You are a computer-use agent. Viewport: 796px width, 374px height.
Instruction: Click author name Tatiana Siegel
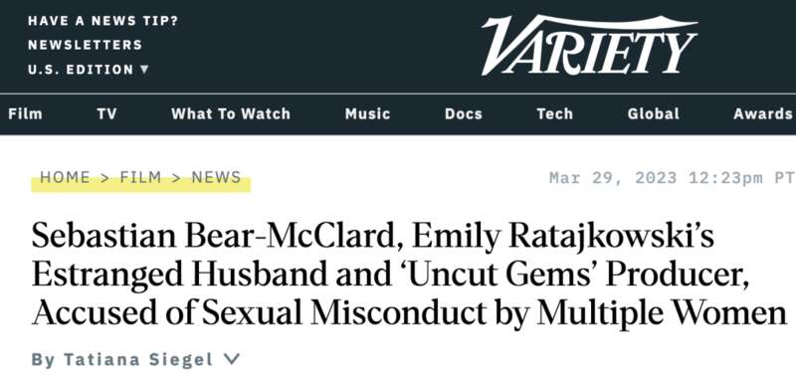[138, 360]
